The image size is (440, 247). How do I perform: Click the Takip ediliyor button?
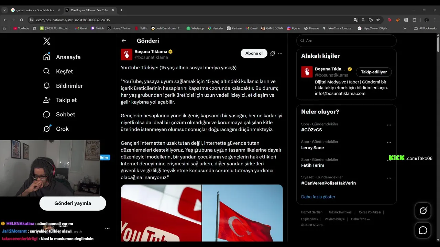tap(374, 72)
